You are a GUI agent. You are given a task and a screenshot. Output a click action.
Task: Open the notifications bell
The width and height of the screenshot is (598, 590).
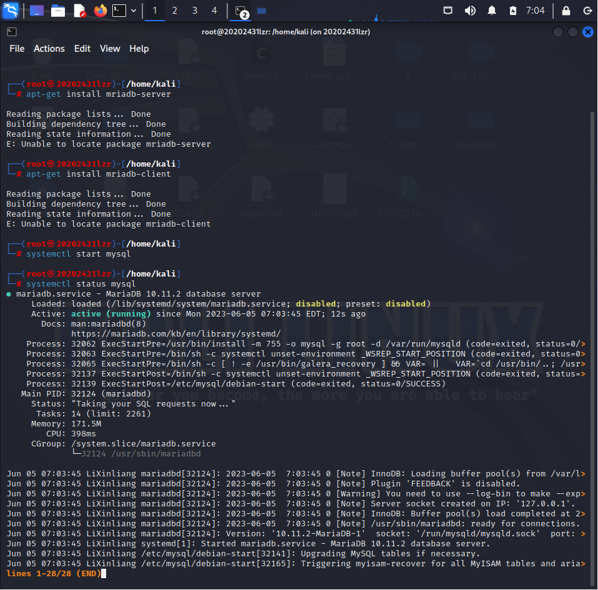[492, 10]
